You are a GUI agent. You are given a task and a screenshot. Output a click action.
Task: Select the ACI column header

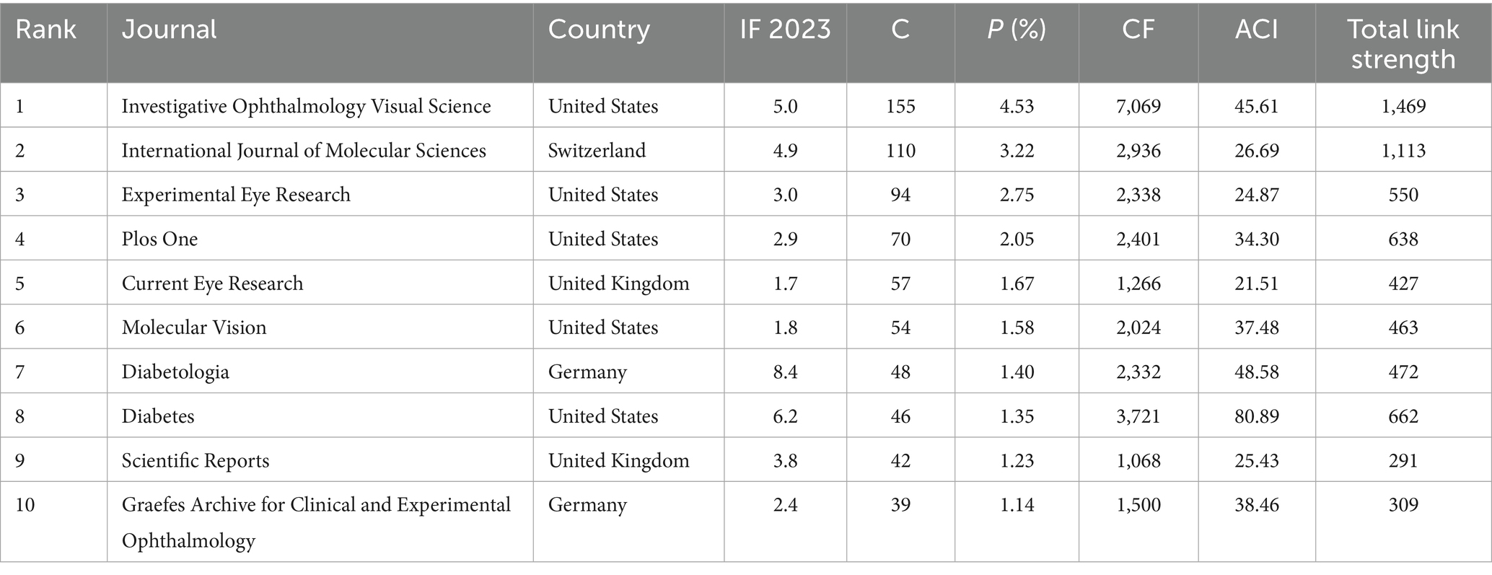point(1256,30)
